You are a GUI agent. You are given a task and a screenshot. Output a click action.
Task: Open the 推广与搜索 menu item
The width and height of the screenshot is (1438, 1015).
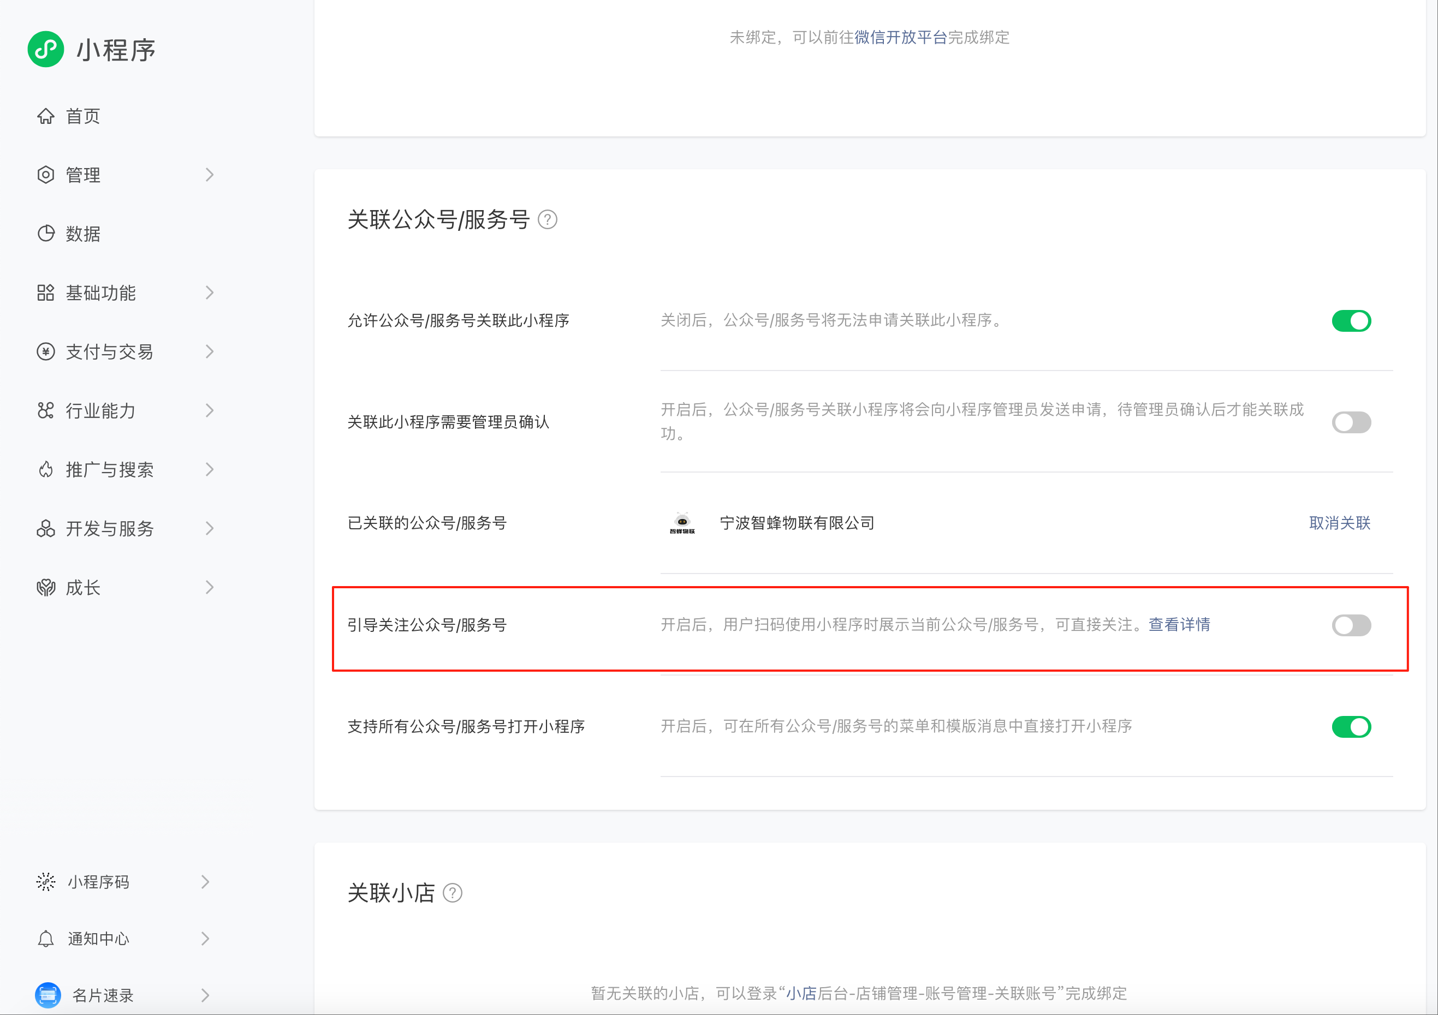(x=110, y=470)
